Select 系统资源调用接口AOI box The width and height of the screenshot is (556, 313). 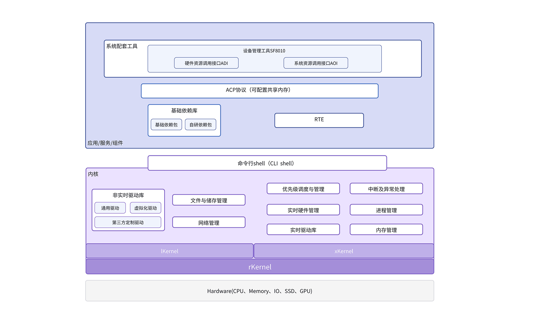tap(316, 63)
